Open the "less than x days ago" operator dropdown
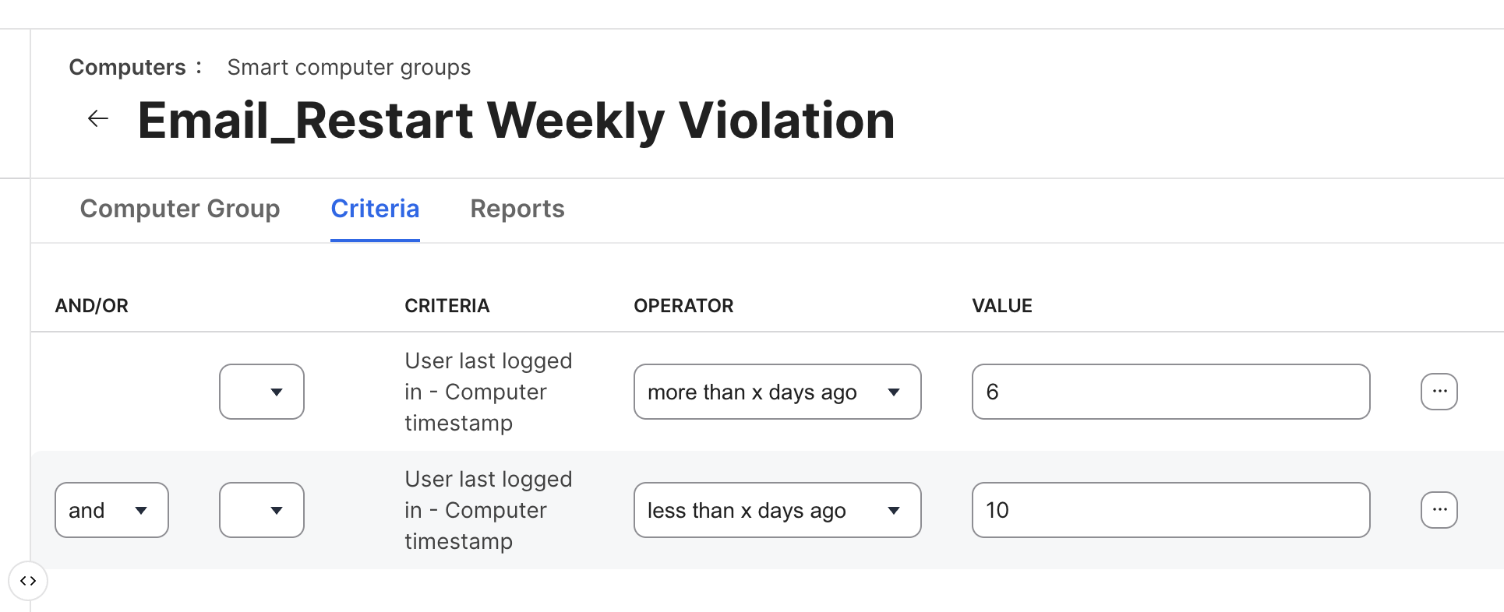Viewport: 1504px width, 612px height. (x=777, y=510)
